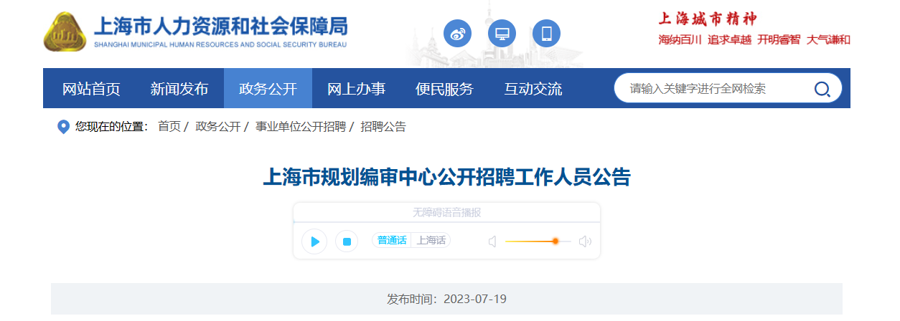This screenshot has width=900, height=321.
Task: Click the desktop computer version icon
Action: 502,33
